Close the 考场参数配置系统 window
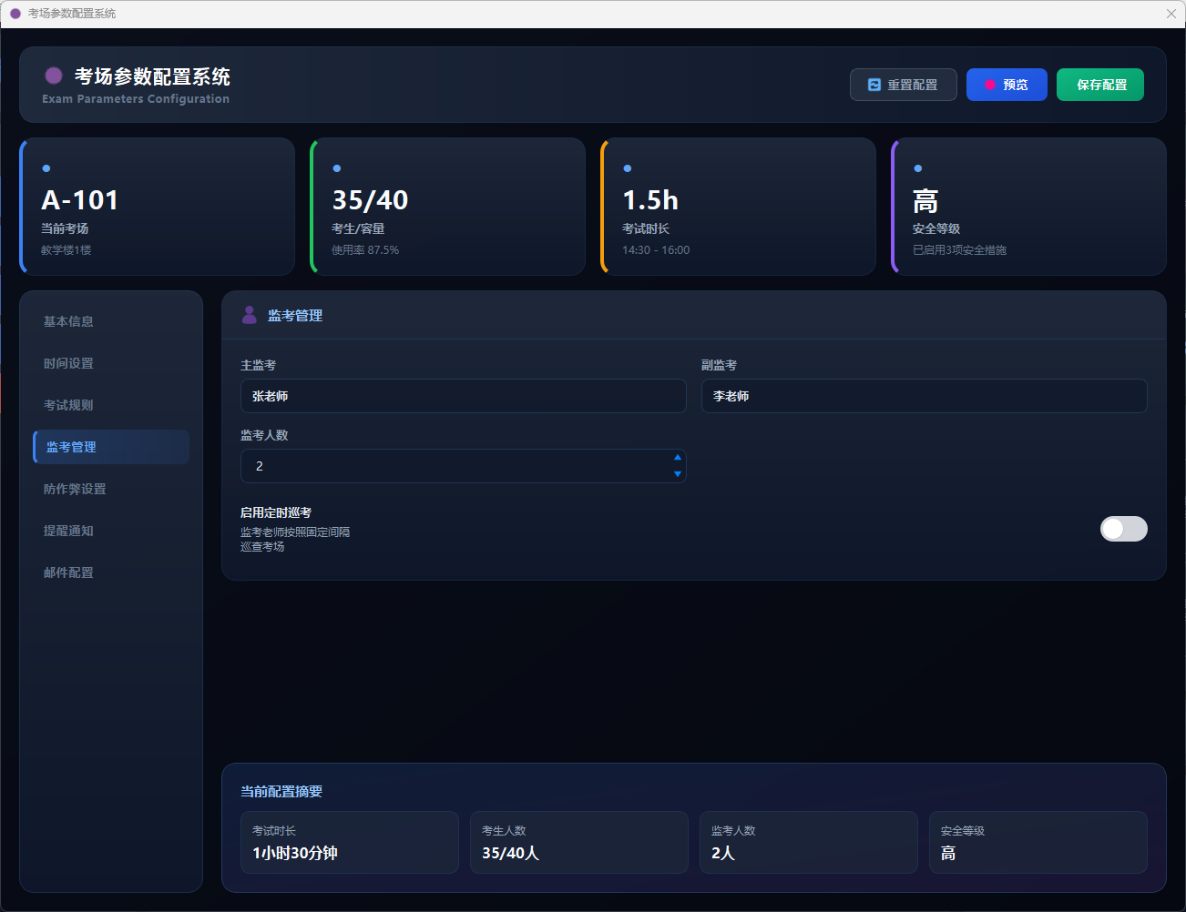This screenshot has height=912, width=1186. (x=1171, y=14)
